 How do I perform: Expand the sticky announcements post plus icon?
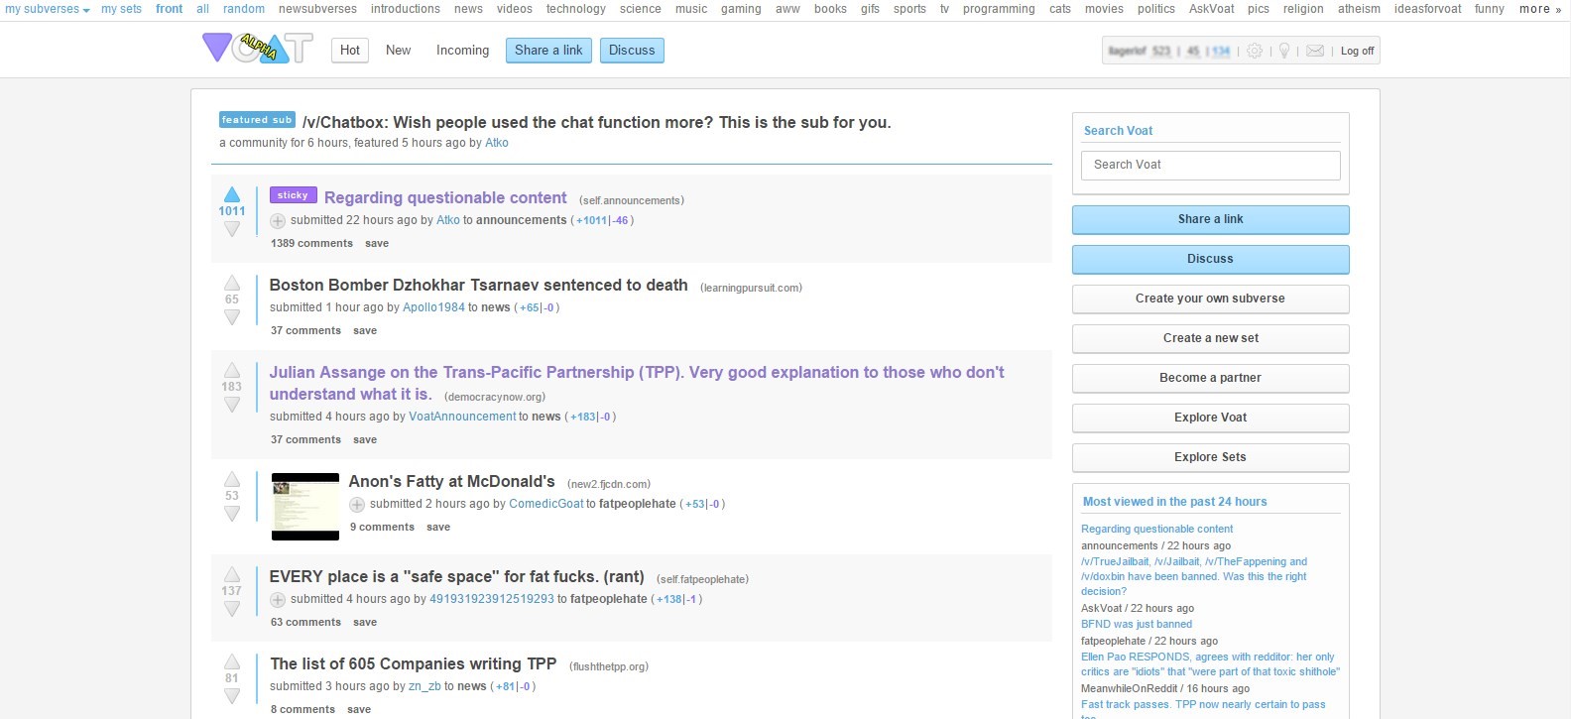(x=278, y=221)
